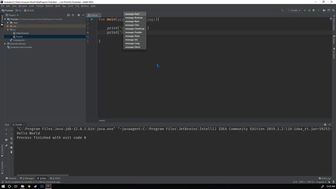The height and width of the screenshot is (189, 336).
Task: Open the Navigate menu
Action: click(23, 6)
